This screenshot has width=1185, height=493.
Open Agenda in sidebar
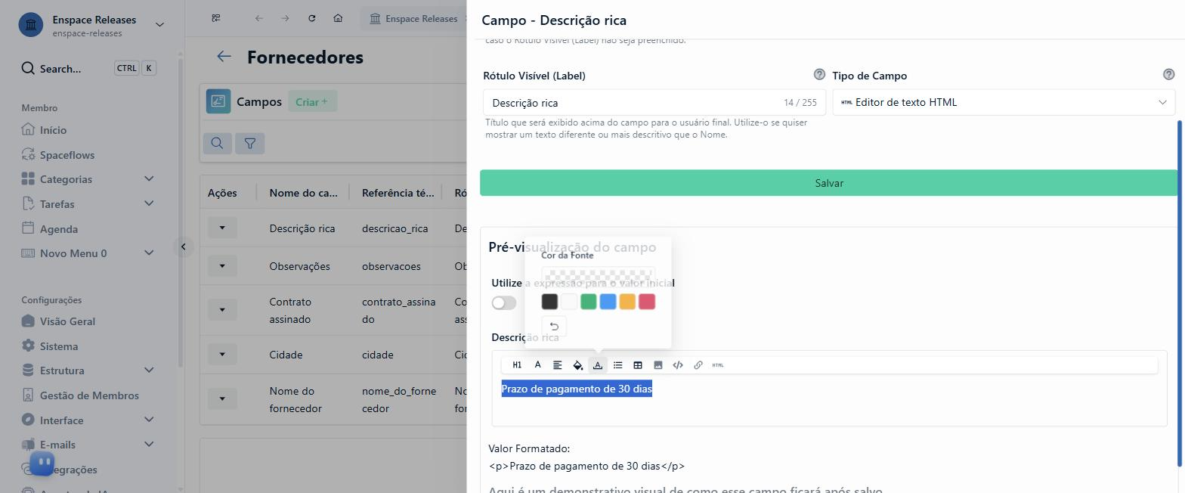(x=58, y=228)
